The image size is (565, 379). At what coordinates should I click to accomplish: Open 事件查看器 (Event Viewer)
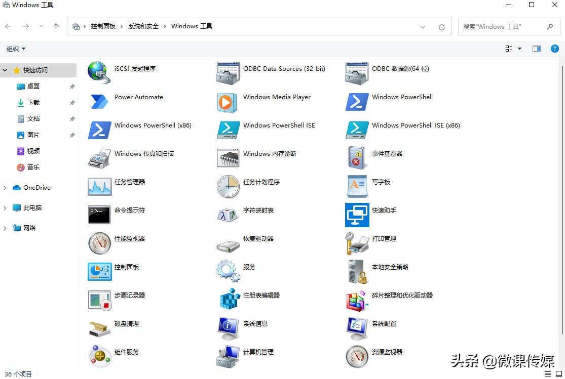click(x=386, y=153)
